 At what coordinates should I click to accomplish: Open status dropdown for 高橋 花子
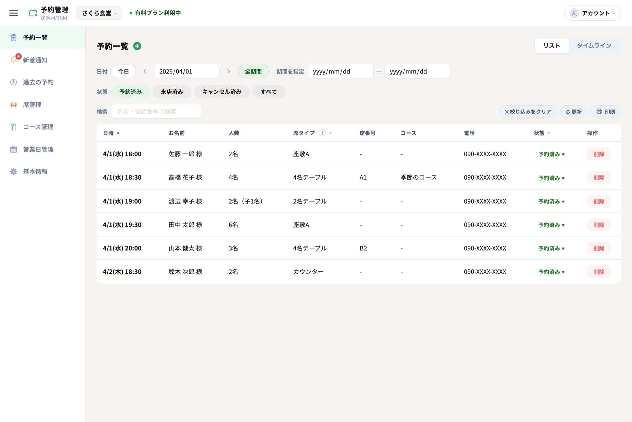[x=552, y=178]
